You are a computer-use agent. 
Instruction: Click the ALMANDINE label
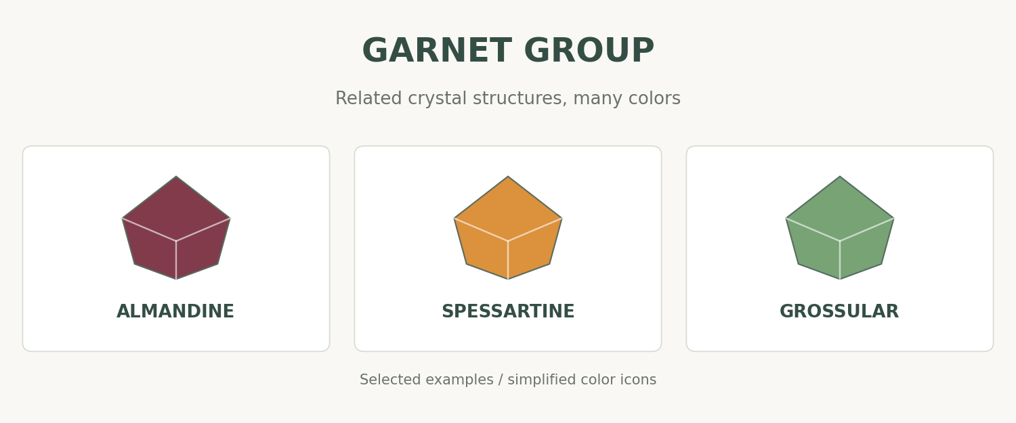175,312
